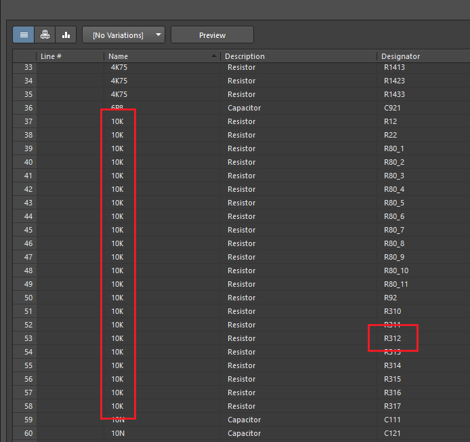
Task: Click row number 45
Action: [x=28, y=230]
